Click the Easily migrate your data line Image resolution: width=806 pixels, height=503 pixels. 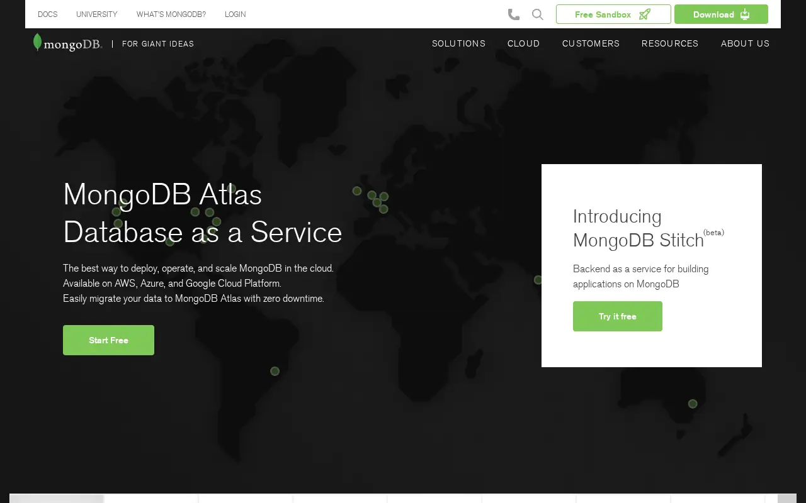pos(193,298)
